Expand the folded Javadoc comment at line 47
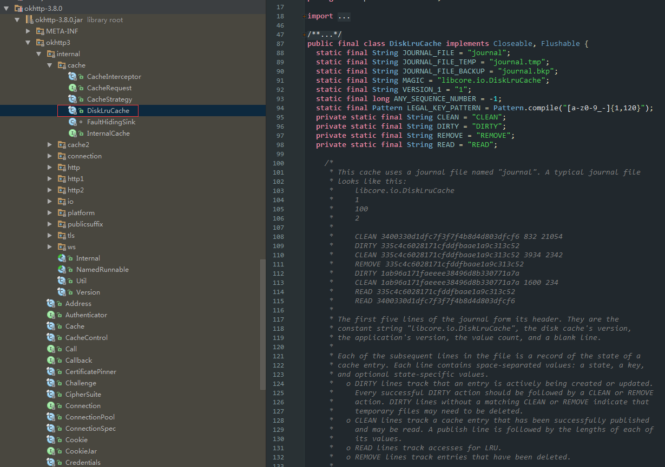665x467 pixels. coord(305,35)
